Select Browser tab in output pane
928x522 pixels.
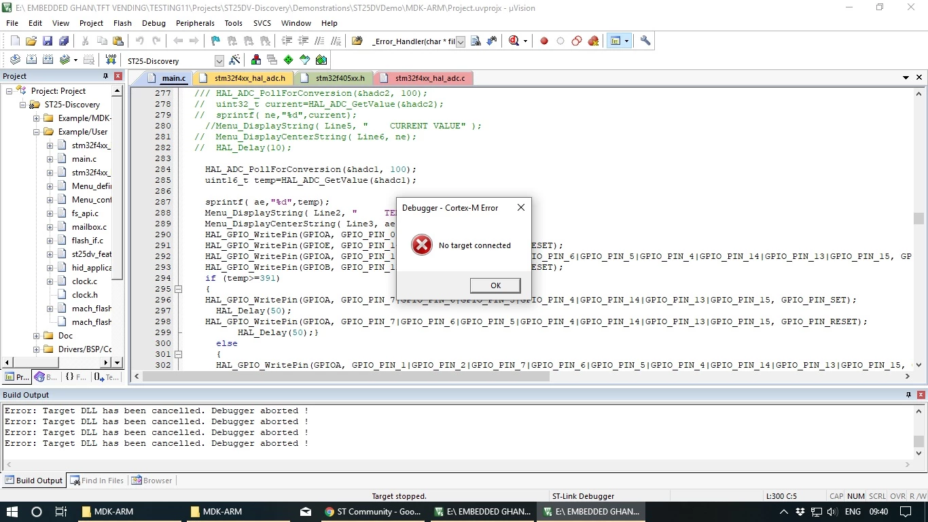pos(152,481)
